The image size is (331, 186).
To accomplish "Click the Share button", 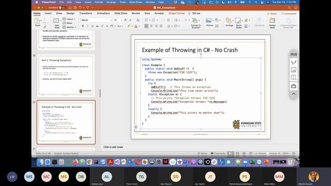I will point(272,13).
